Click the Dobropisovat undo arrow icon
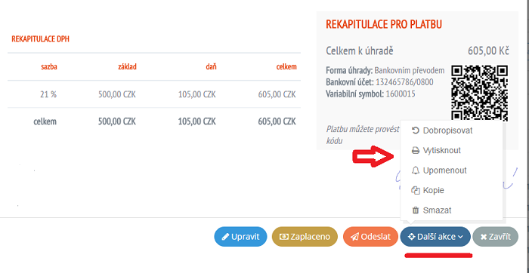The image size is (529, 273). tap(416, 130)
